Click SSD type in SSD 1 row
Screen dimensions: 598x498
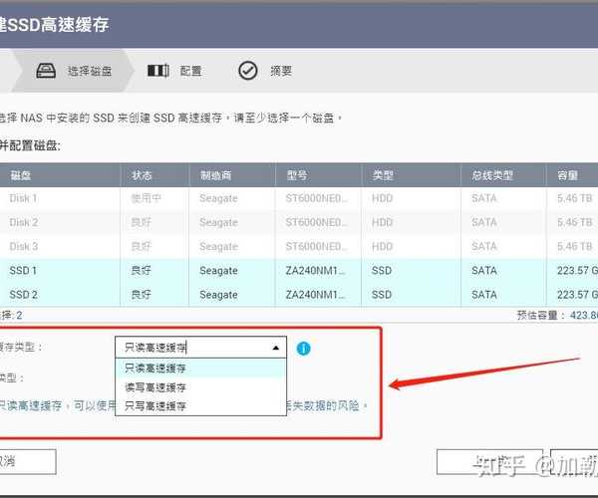pos(382,271)
